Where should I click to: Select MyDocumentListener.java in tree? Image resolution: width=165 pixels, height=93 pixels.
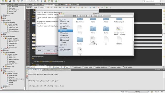(x=16, y=79)
